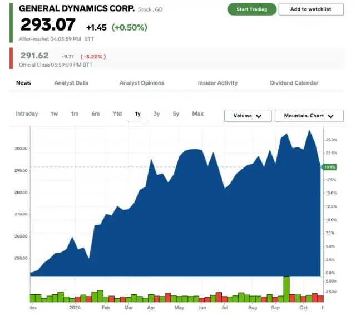Click the 19.9% current value marker
This screenshot has width=356, height=316.
[x=330, y=167]
